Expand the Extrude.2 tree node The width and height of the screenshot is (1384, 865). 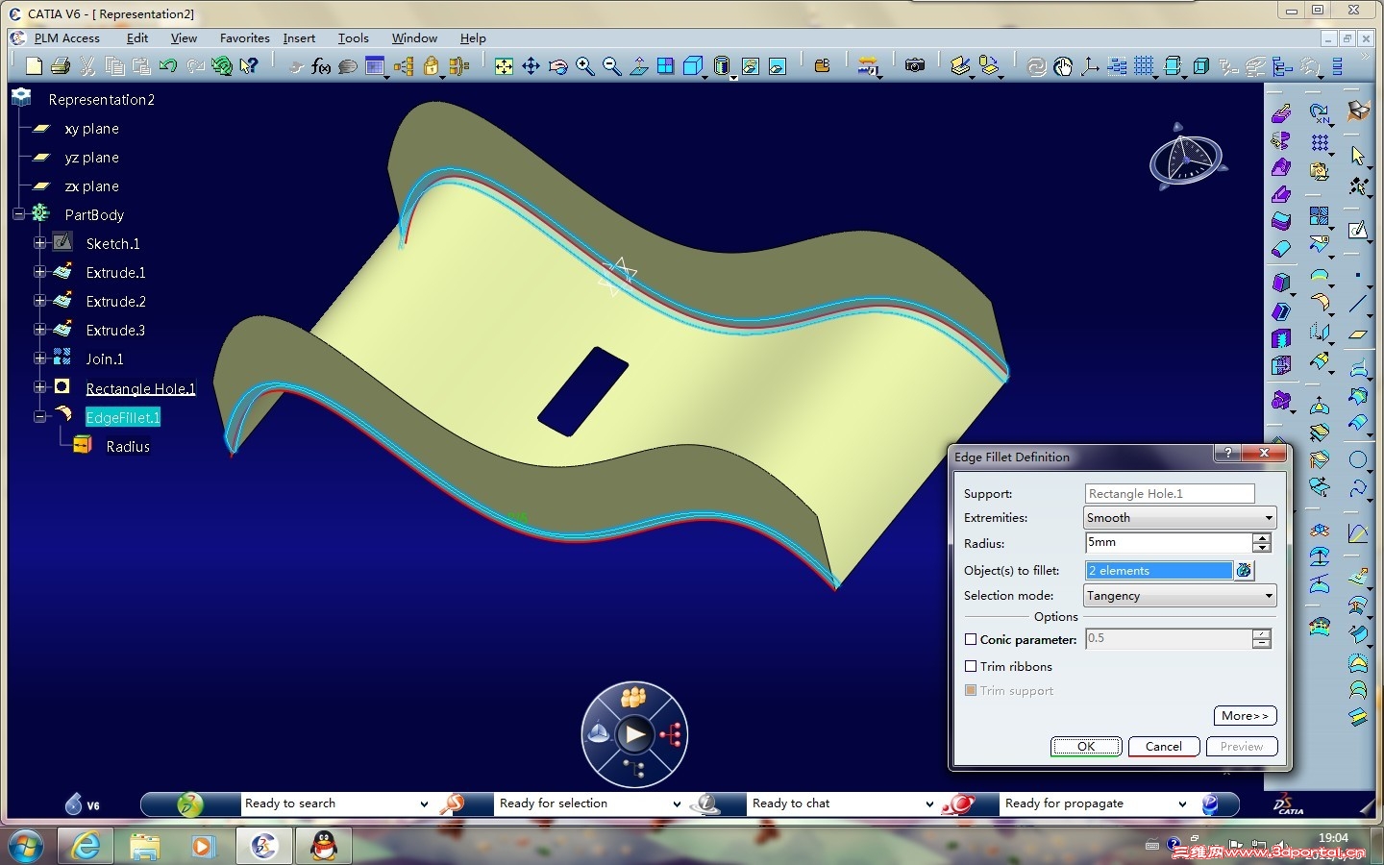point(39,301)
